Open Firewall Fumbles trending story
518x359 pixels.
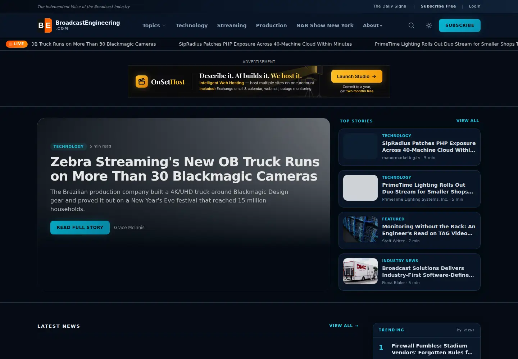432,349
